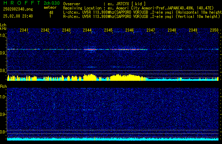Image resolution: width=222 pixels, height=144 pixels.
Task: Click the R-ch receiver description line
Action: click(142, 17)
